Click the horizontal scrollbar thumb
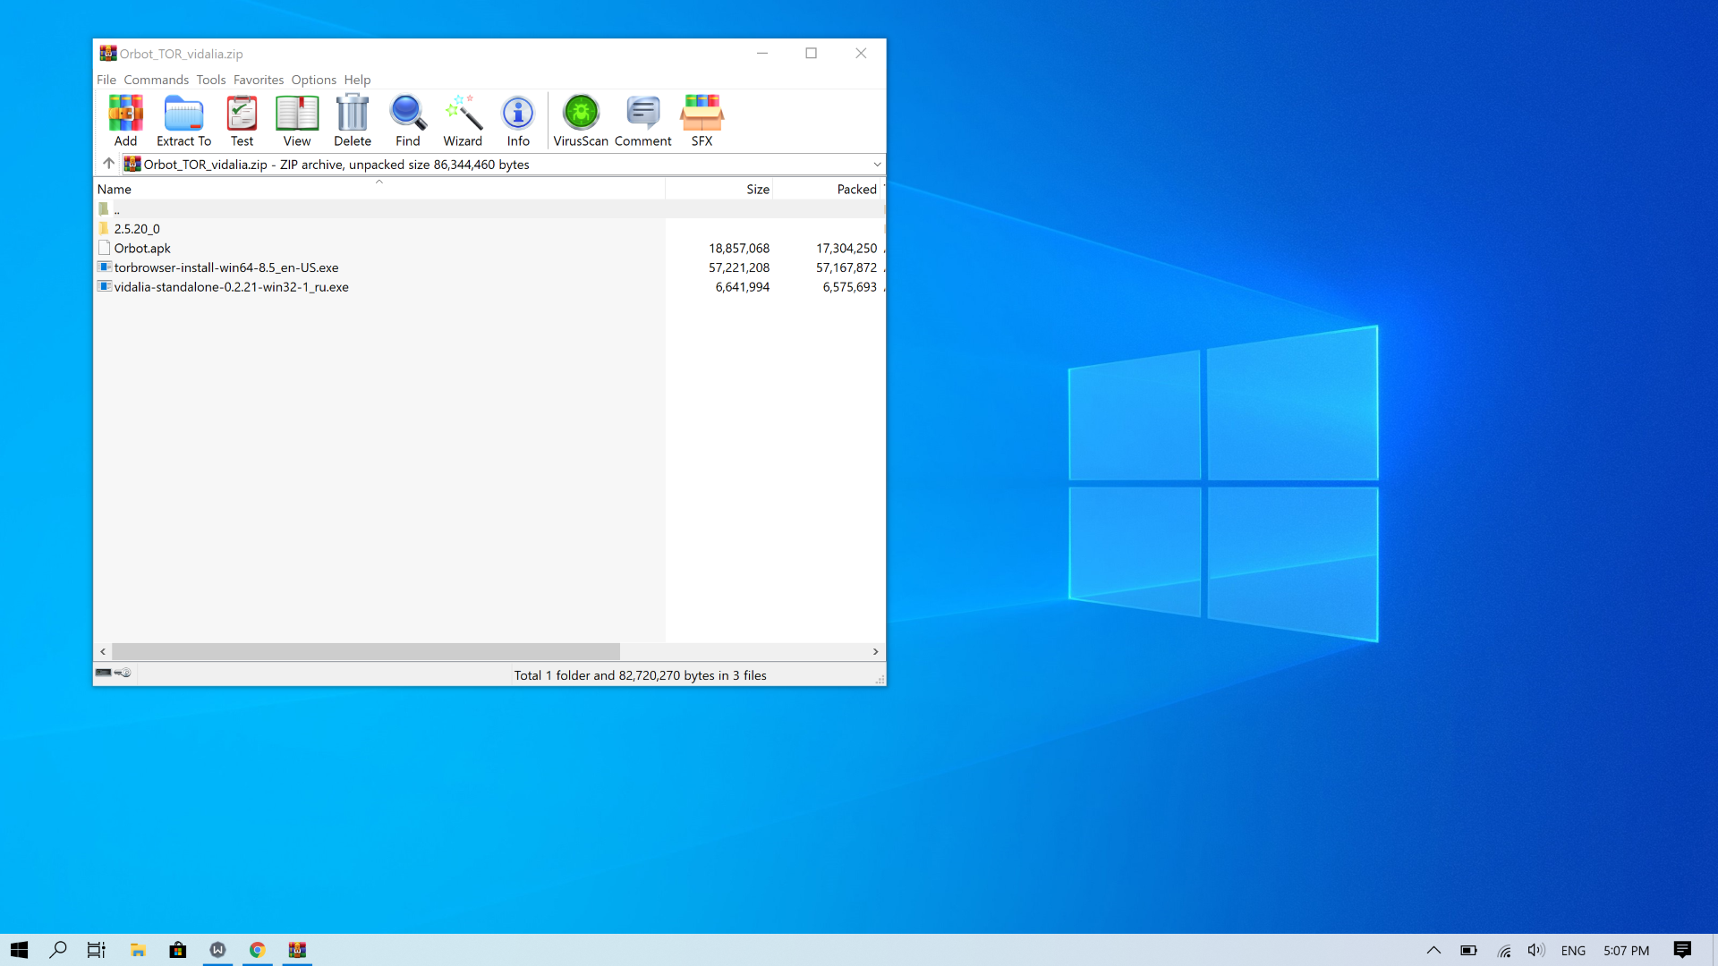 (x=365, y=651)
